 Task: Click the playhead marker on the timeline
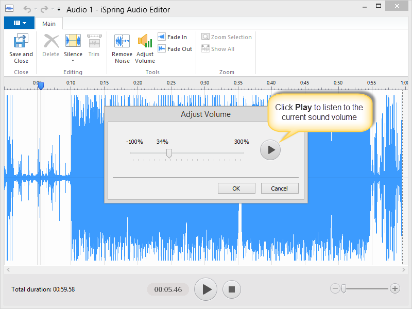click(41, 86)
